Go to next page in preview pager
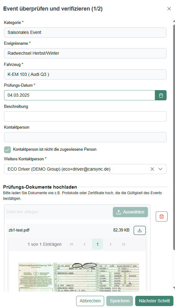The image size is (175, 307). [111, 244]
